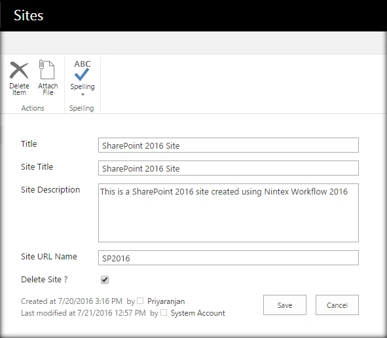Save the site item form
Screen dimensions: 387x338
pos(285,305)
